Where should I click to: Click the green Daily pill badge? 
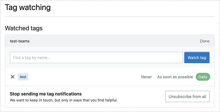(x=203, y=77)
